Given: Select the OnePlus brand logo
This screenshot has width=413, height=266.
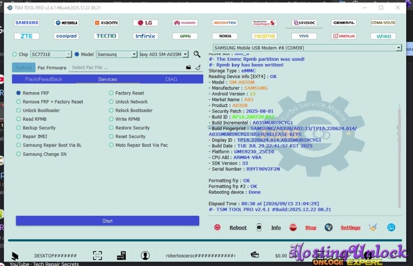Looking at the screenshot, I should click(344, 36).
